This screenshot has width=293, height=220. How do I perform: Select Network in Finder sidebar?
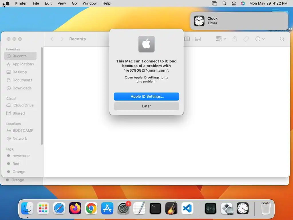20,139
